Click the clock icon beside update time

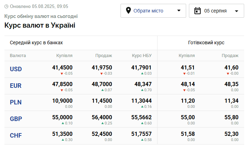(7, 7)
